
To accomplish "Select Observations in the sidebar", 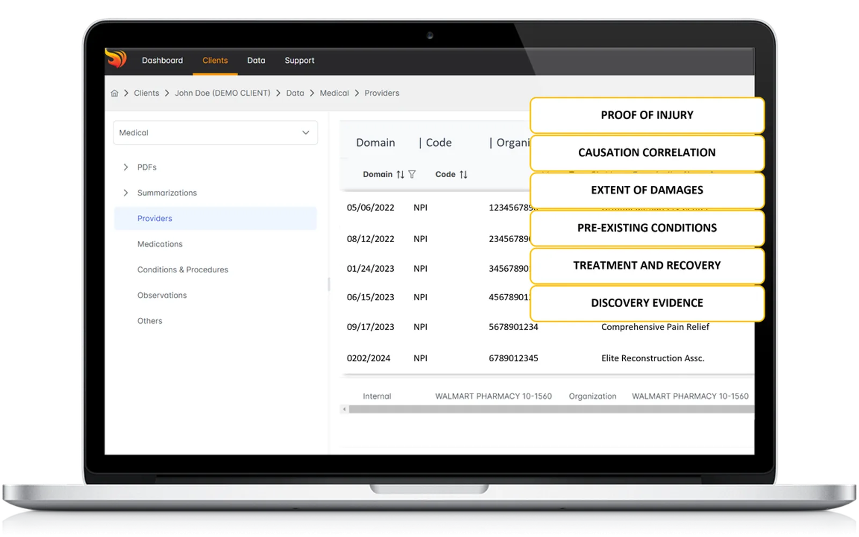I will (x=162, y=295).
